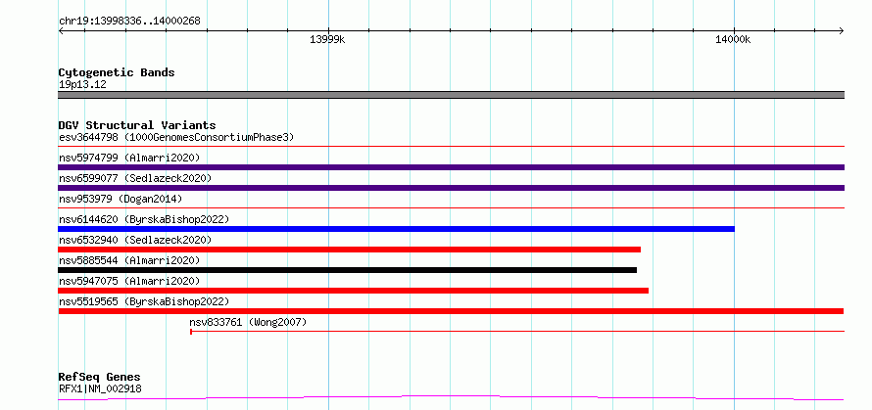Image resolution: width=872 pixels, height=410 pixels.
Task: Click the nsv6599077 purple variant bar
Action: [451, 188]
